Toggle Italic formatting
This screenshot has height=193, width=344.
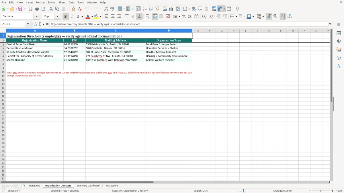pos(72,17)
